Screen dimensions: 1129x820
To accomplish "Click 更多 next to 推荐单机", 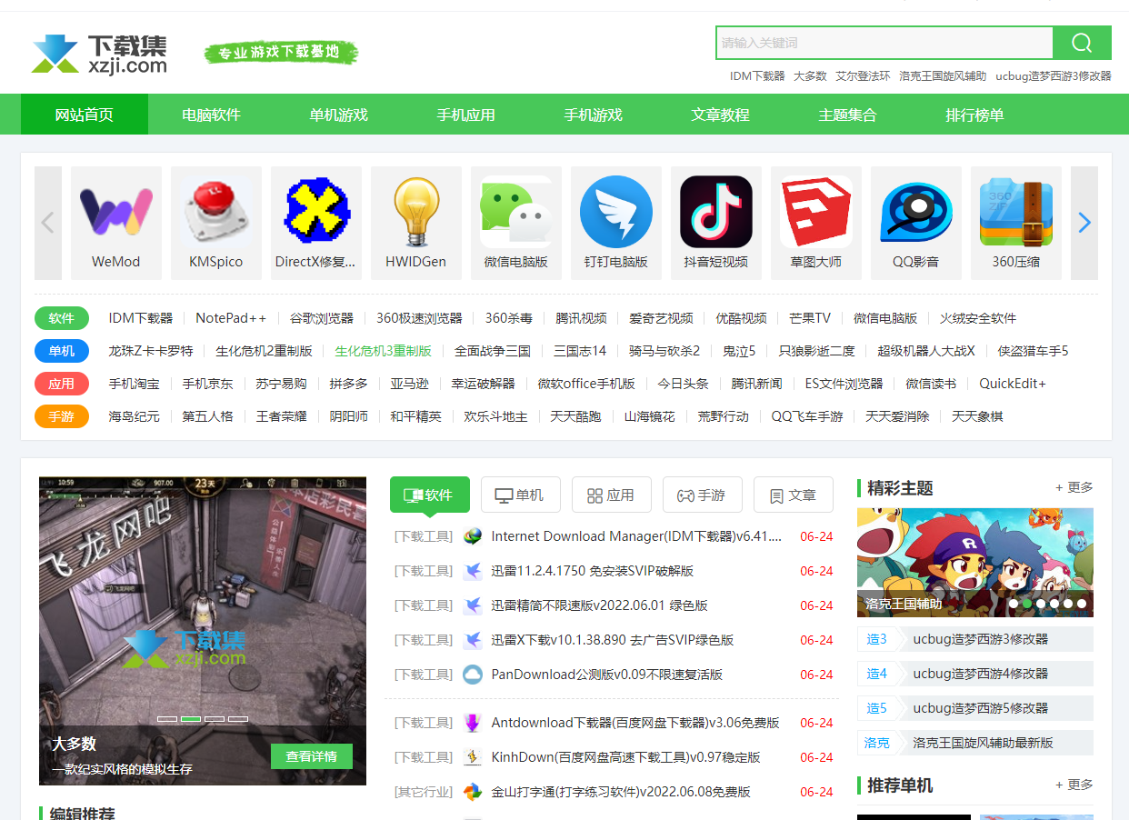I will pos(1074,785).
